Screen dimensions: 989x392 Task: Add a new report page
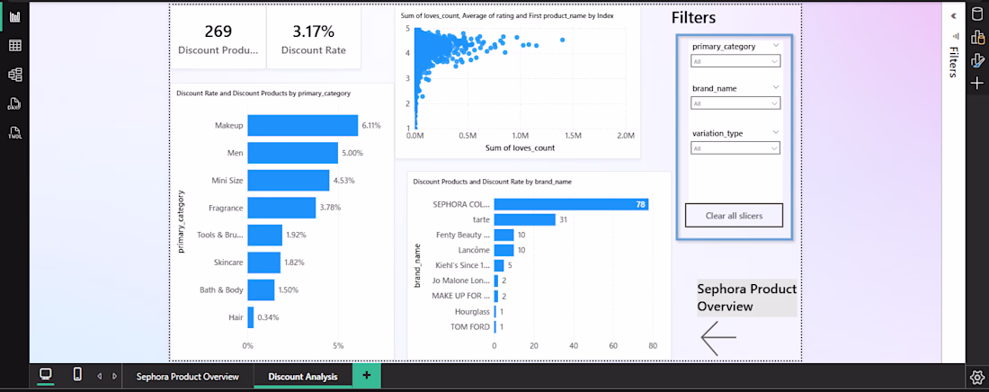(x=367, y=376)
